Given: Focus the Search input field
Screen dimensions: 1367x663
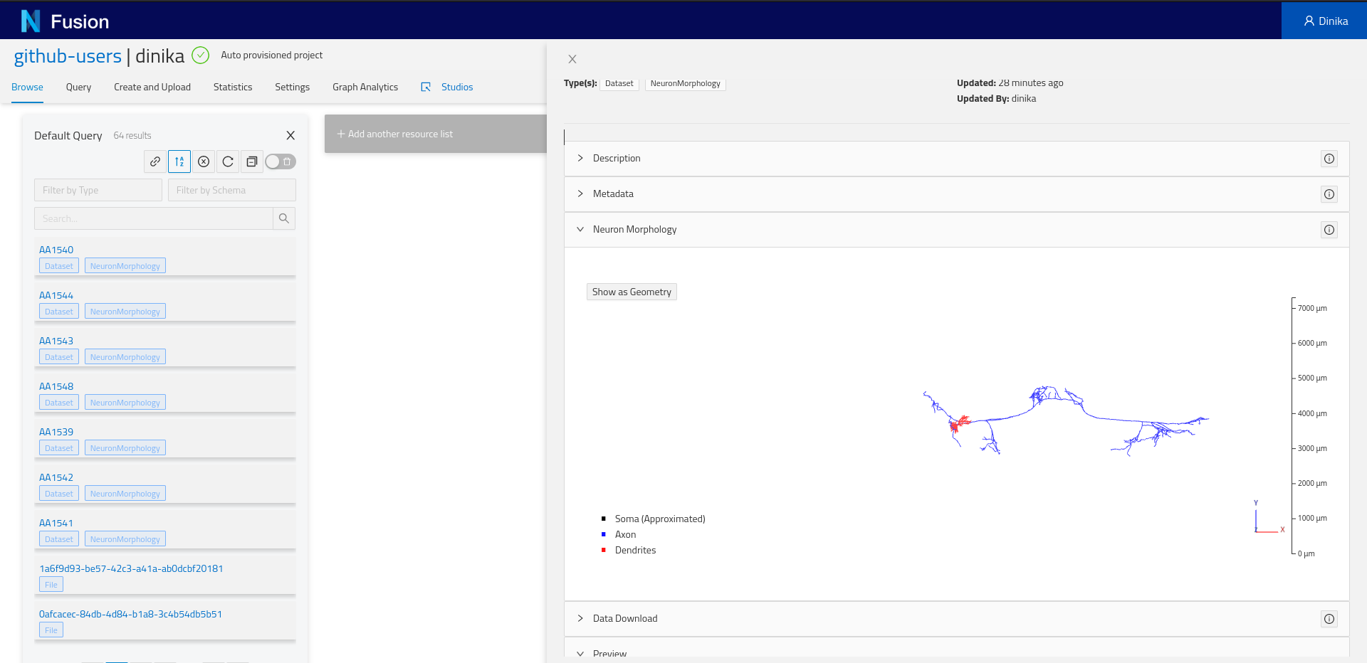Looking at the screenshot, I should point(154,218).
